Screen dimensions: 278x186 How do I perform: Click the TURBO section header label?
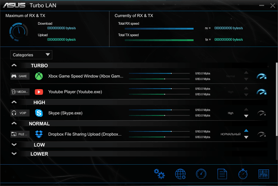40,66
